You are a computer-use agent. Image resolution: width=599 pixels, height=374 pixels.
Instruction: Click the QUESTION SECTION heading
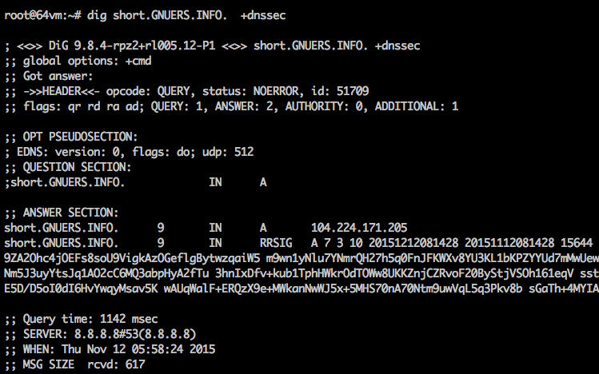(x=72, y=166)
